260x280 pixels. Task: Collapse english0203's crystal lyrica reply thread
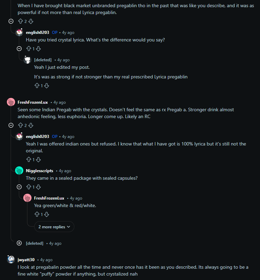tap(19, 49)
